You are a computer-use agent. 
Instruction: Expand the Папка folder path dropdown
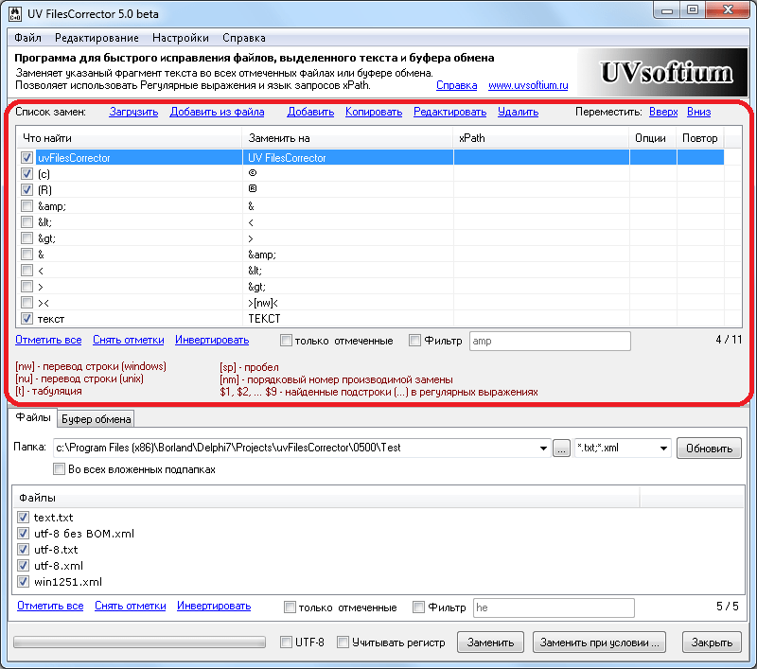pos(543,449)
